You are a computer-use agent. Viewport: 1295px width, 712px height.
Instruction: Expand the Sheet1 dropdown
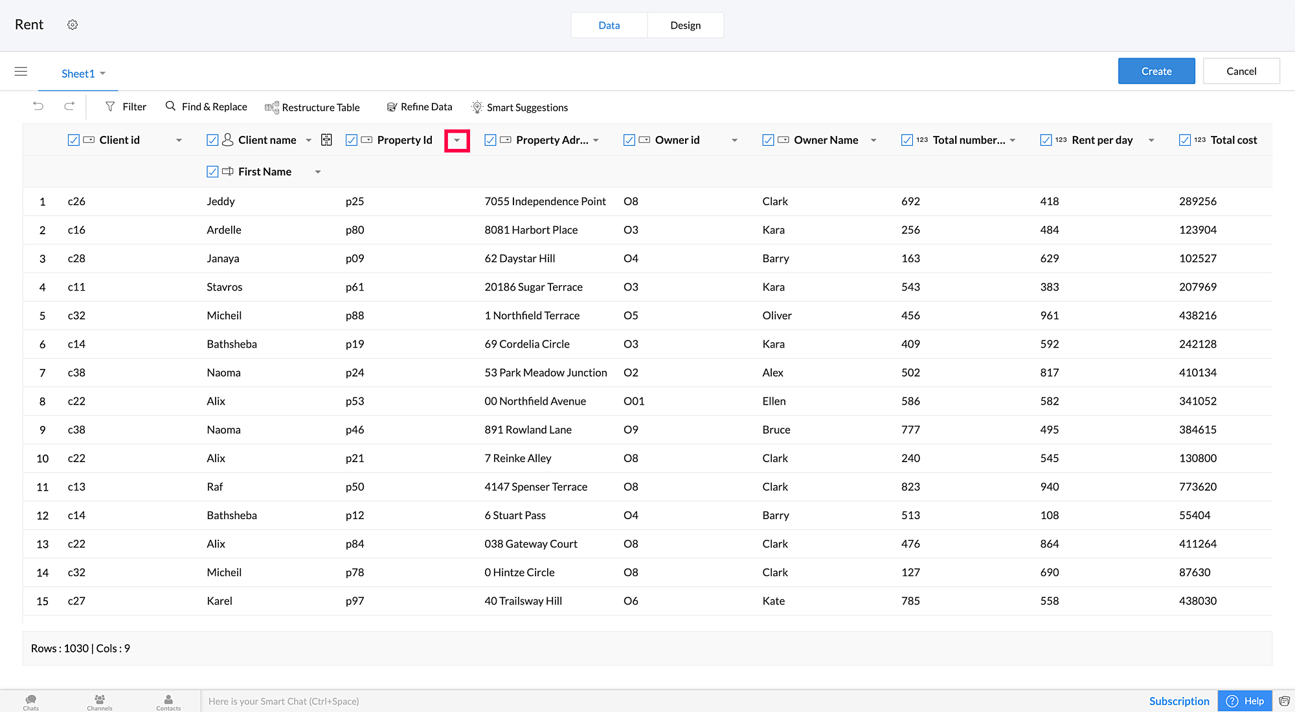103,73
